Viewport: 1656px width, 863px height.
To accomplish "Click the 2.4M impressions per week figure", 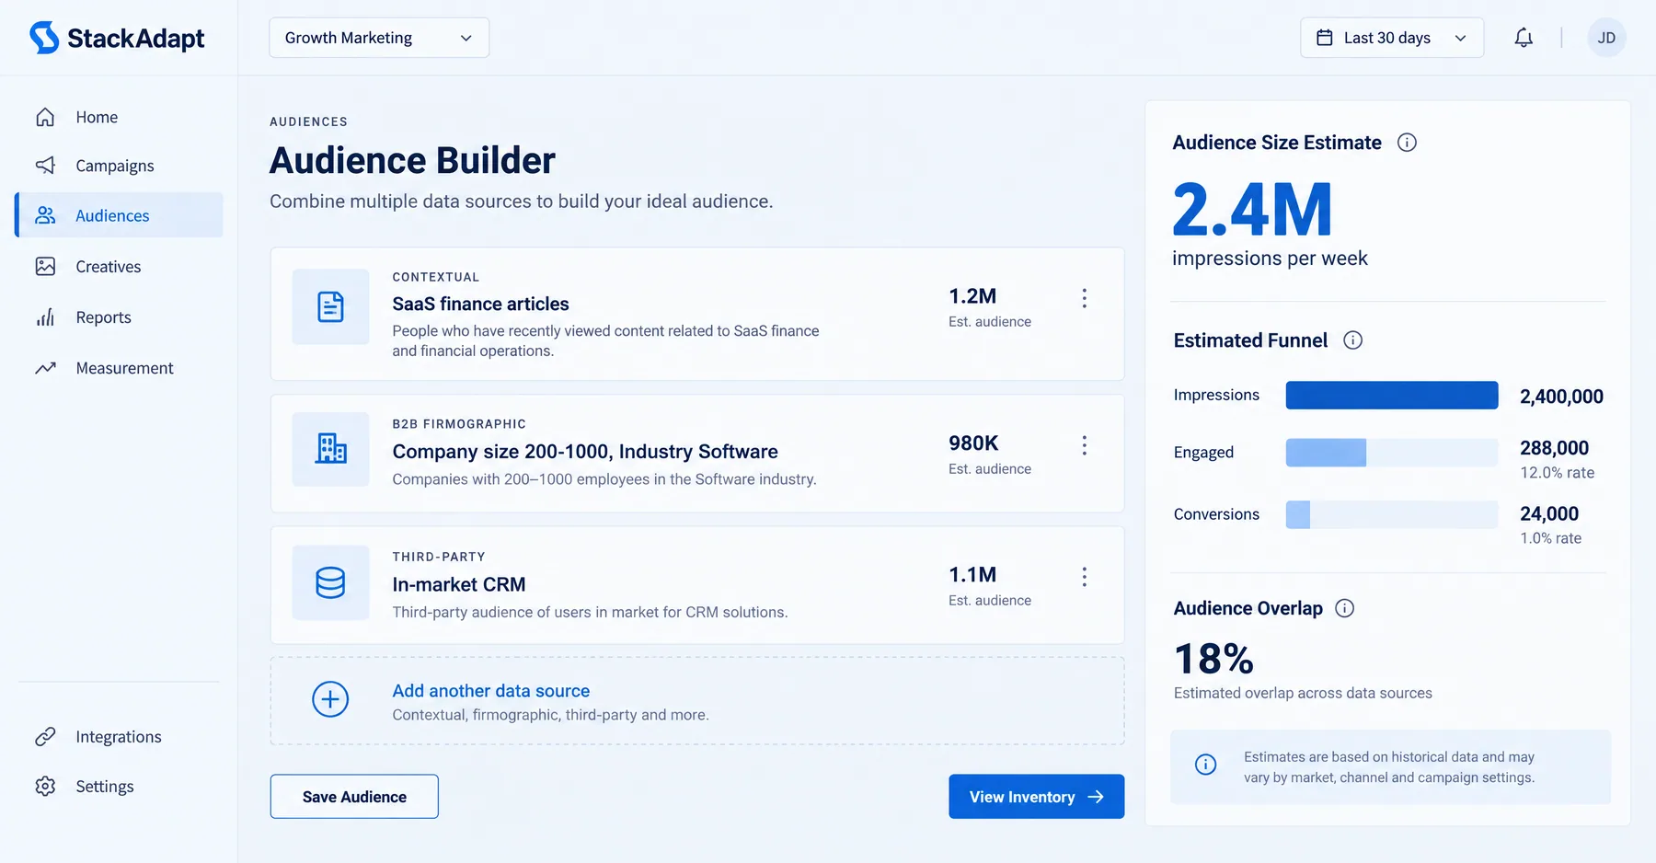I will [x=1252, y=210].
